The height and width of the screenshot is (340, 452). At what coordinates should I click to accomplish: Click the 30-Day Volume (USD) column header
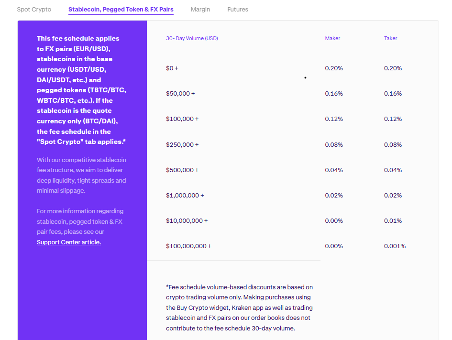(x=192, y=38)
